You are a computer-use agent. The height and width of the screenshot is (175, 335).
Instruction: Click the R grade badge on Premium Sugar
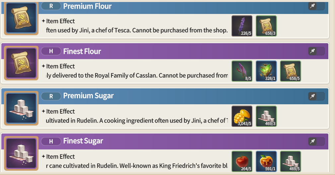click(51, 96)
